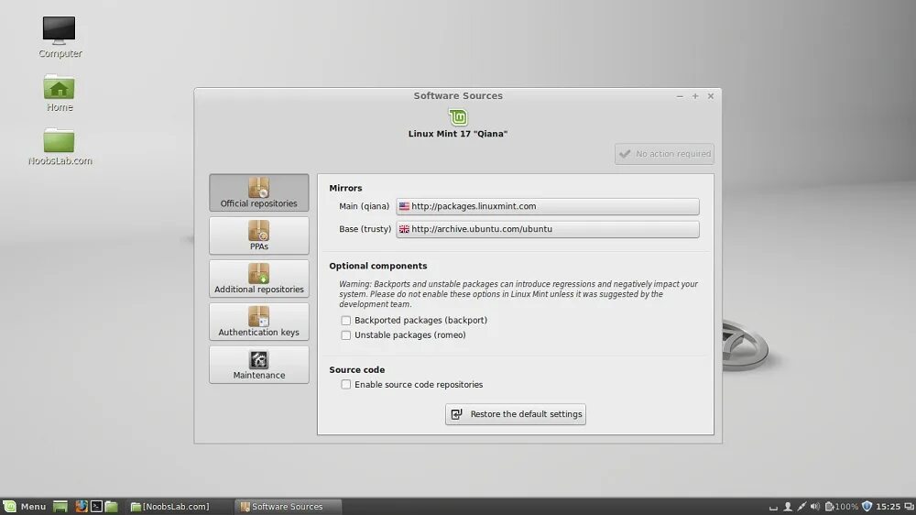Screen dimensions: 916x515
Task: Click US flag icon in Main mirror field
Action: point(404,206)
